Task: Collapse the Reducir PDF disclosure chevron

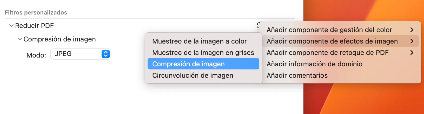Action: click(x=11, y=26)
